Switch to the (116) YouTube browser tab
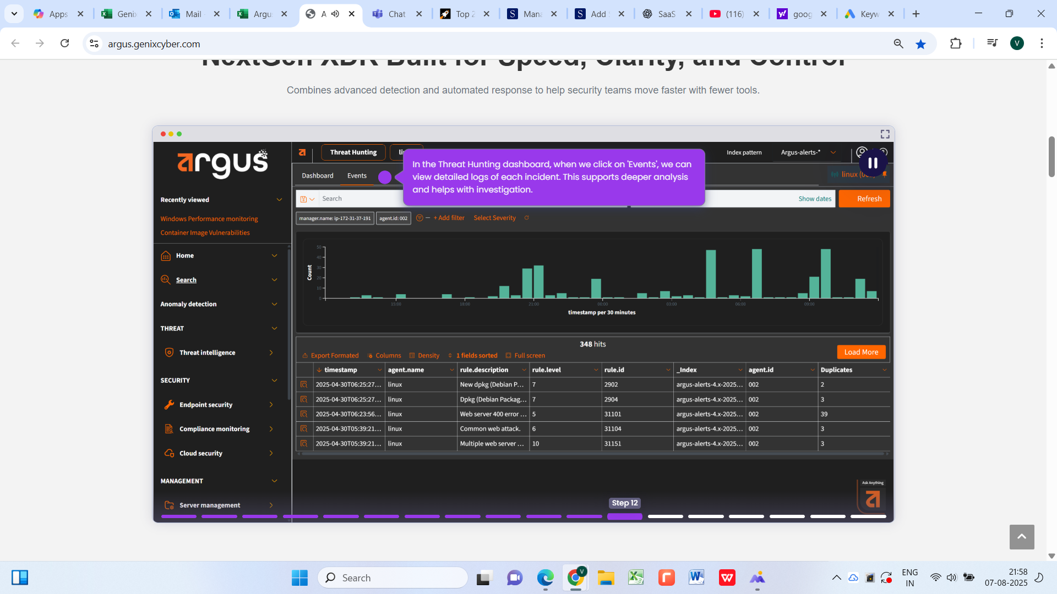 tap(734, 14)
